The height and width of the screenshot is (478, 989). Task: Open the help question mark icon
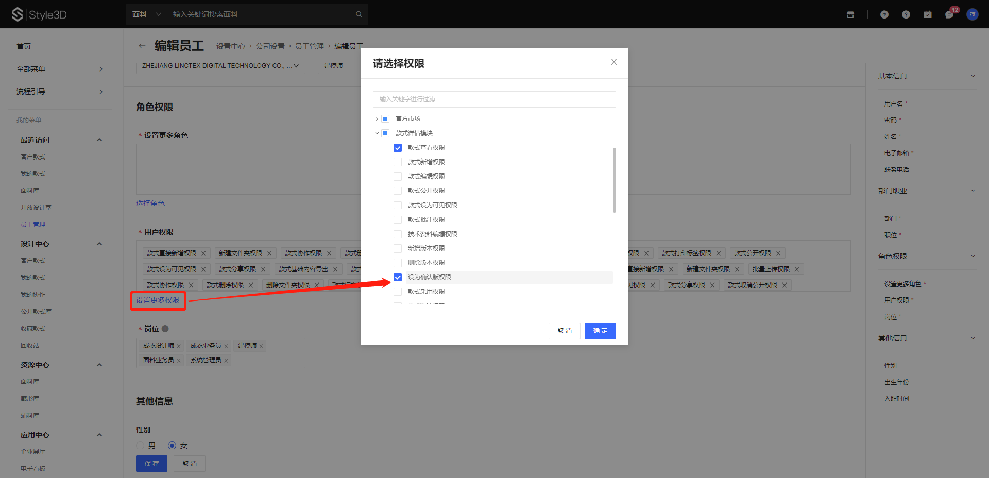(x=906, y=14)
